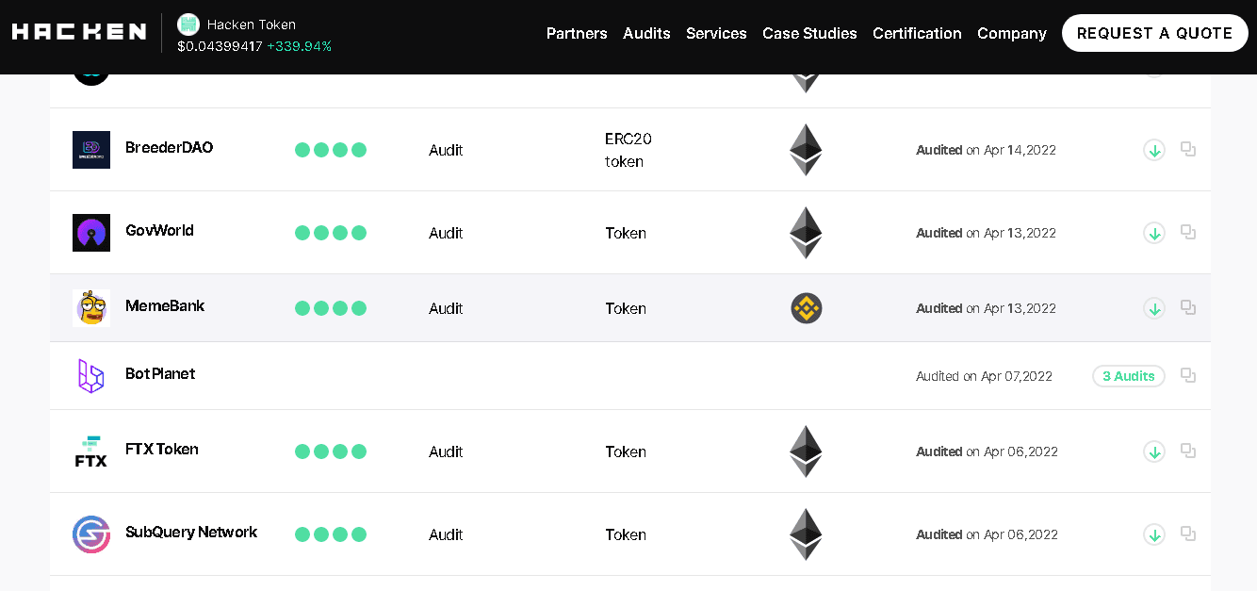Expand BotPlanet's 3 Audits list

click(x=1128, y=376)
